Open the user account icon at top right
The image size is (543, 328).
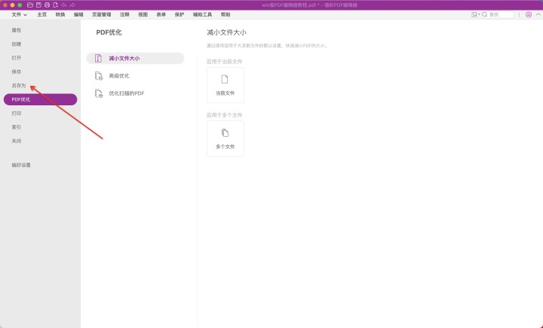pos(529,14)
